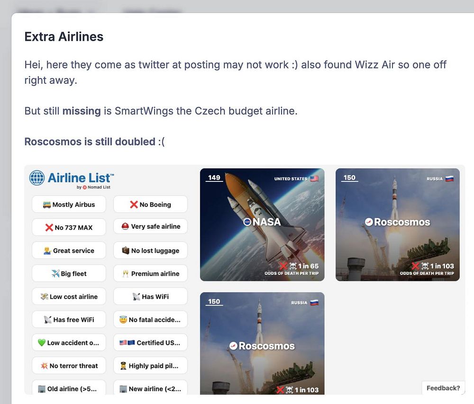Viewport: 474px width, 404px height.
Task: Enable the Very safe airline filter
Action: 150,226
